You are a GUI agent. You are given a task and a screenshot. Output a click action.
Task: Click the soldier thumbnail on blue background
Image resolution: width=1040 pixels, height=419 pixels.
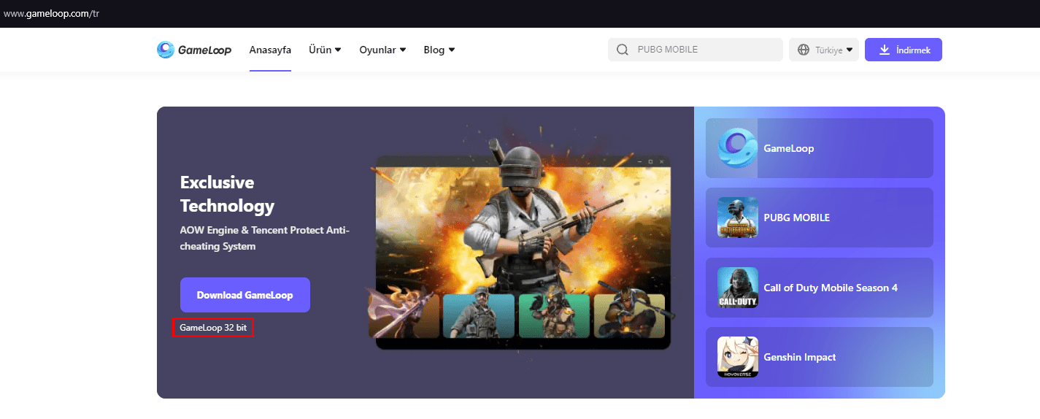(478, 315)
